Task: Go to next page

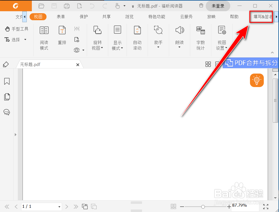Action: tap(67, 206)
